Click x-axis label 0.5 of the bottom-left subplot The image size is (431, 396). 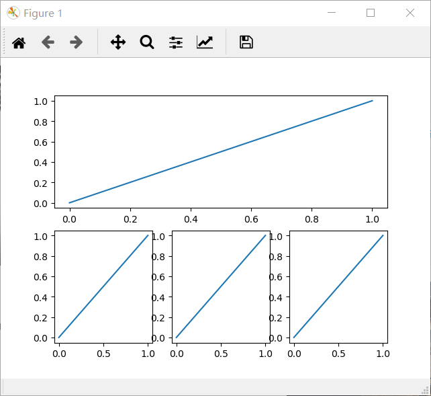point(103,354)
